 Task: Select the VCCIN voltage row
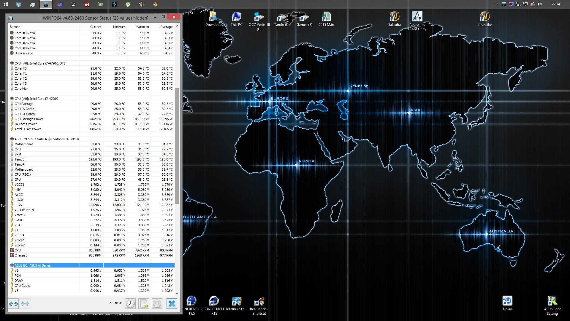[x=91, y=185]
